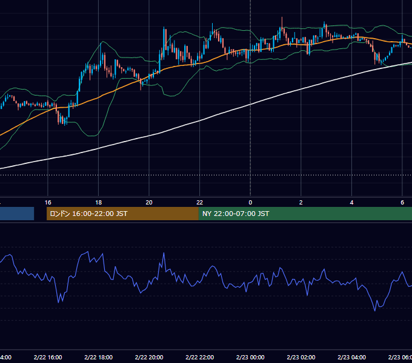Click the hour label 20 on the upper time axis
The height and width of the screenshot is (363, 412).
(x=149, y=203)
